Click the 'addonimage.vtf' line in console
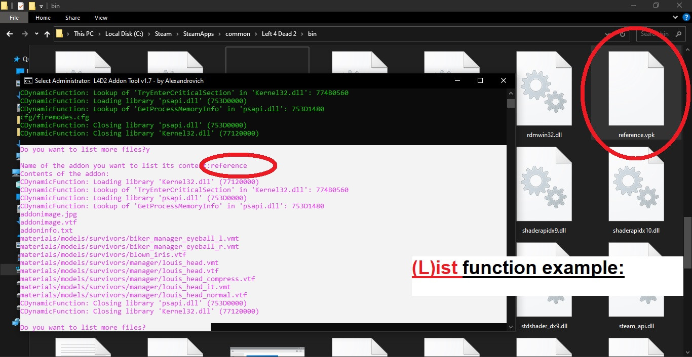692x357 pixels. pos(49,222)
